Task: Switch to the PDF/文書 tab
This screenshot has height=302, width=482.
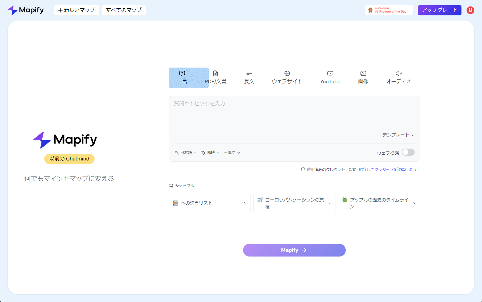Action: click(216, 78)
